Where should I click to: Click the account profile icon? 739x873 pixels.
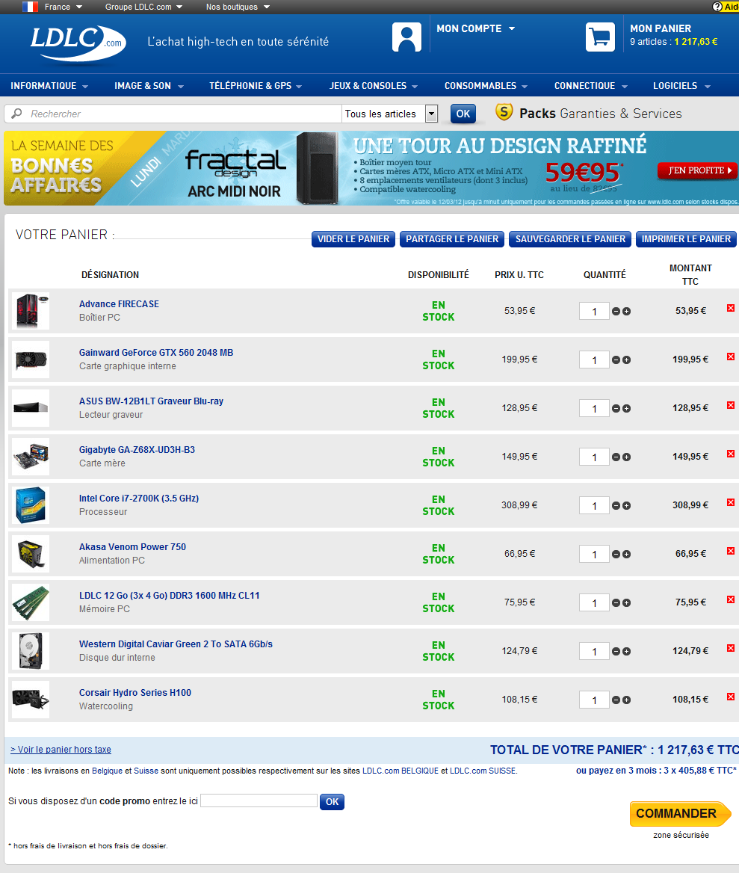click(406, 37)
